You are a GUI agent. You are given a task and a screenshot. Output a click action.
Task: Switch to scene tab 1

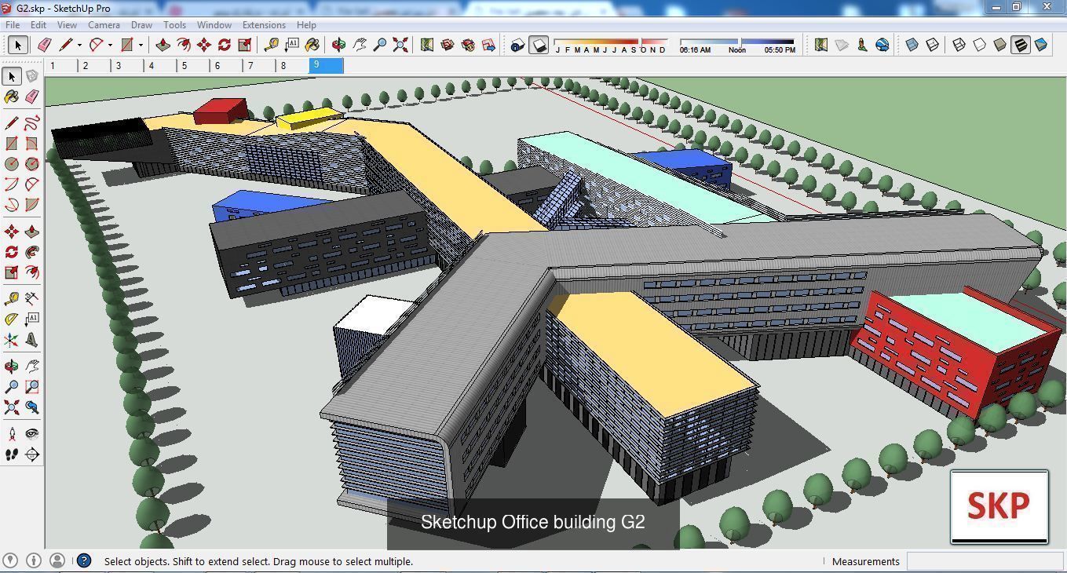[x=62, y=66]
